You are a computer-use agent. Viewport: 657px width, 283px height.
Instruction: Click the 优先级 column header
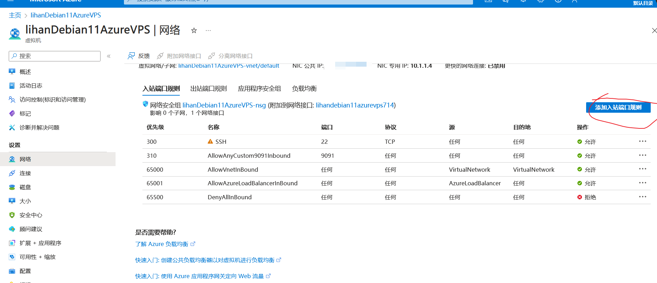(155, 127)
